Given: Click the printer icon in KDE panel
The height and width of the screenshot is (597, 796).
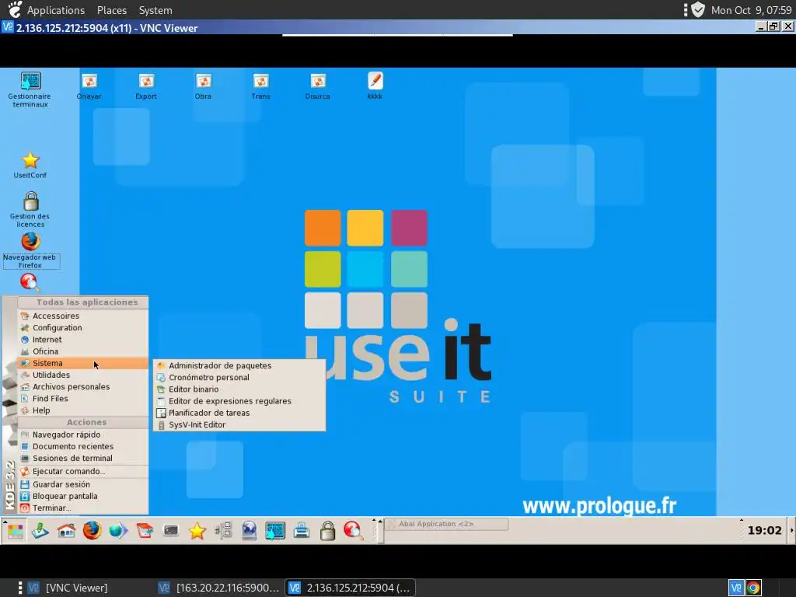Looking at the screenshot, I should (302, 531).
